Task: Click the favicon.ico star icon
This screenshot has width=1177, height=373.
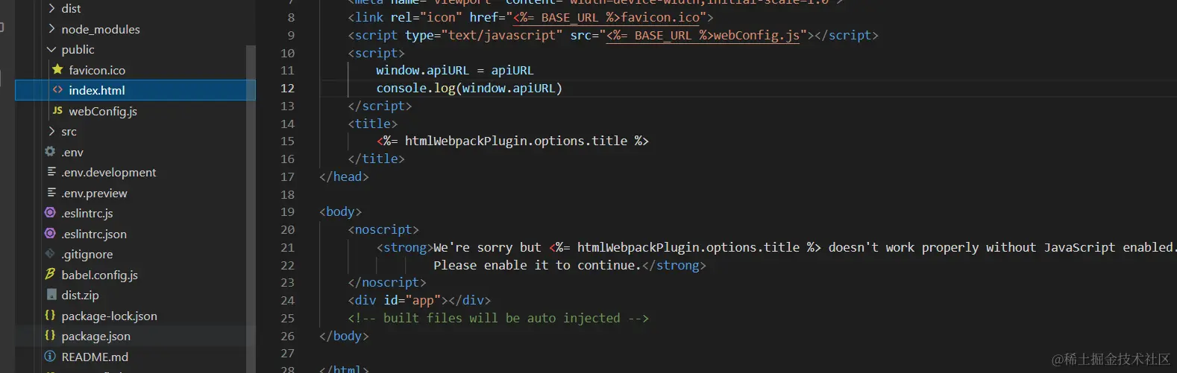Action: [57, 69]
